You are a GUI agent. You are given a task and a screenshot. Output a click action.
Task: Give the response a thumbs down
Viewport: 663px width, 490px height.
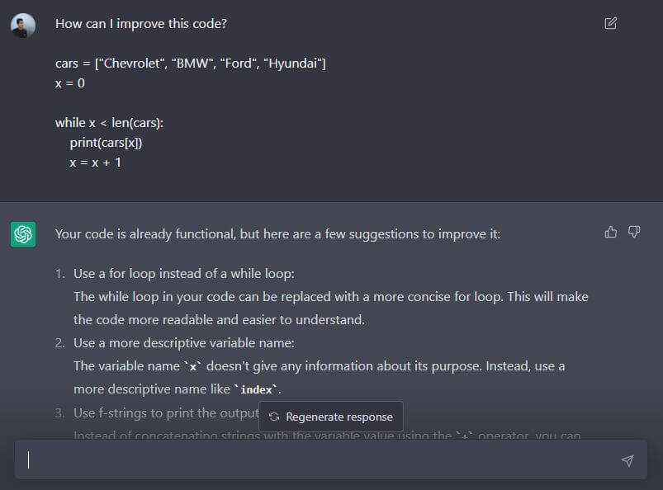(x=634, y=232)
